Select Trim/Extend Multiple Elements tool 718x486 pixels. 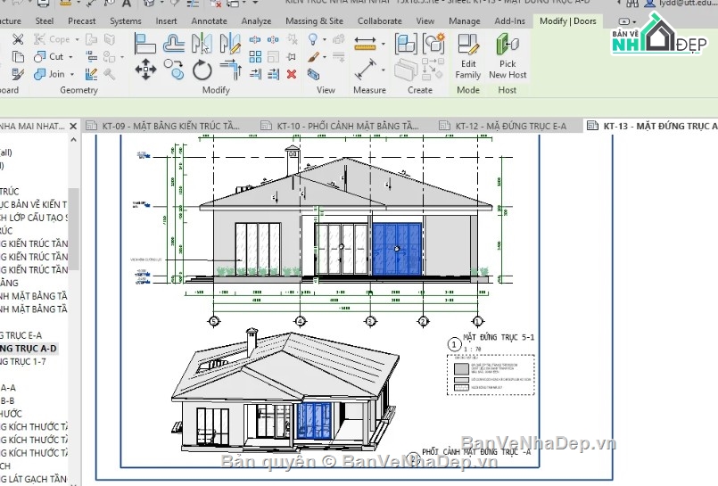tap(273, 74)
